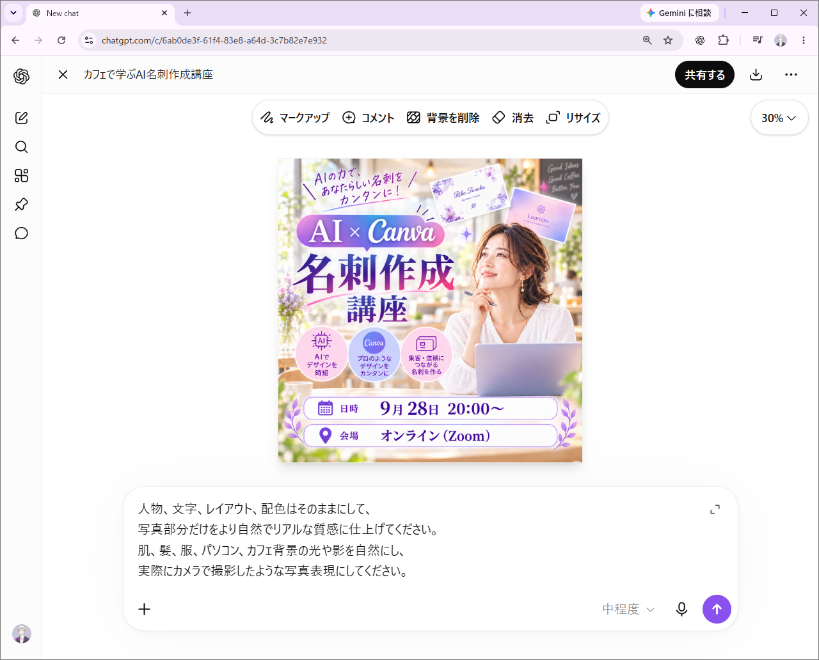Screen dimensions: 819x660
Task: Choose 背景を削除 background removal
Action: pyautogui.click(x=443, y=118)
